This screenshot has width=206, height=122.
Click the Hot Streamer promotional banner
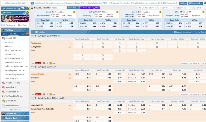point(15,18)
